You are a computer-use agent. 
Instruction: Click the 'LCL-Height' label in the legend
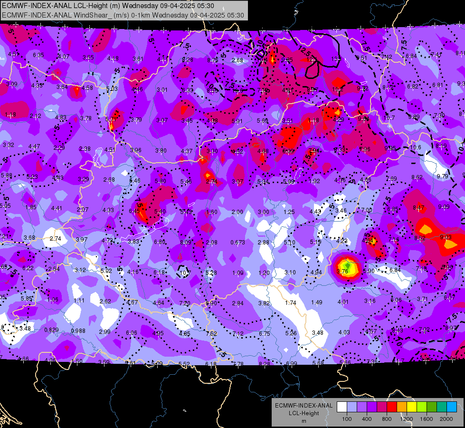(x=304, y=413)
